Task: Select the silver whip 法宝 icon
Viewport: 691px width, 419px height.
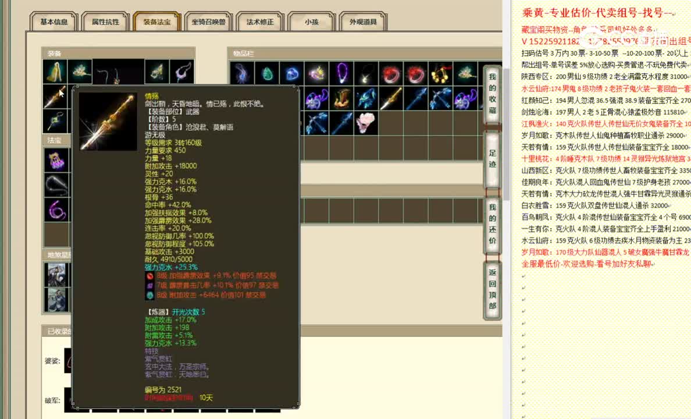Action: click(x=56, y=184)
